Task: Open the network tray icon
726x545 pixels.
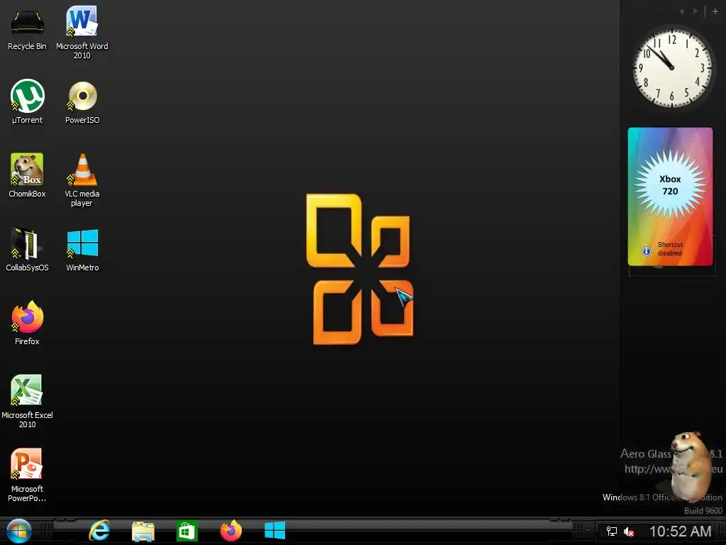Action: 612,532
